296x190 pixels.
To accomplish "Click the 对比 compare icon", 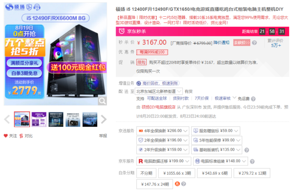I will pos(21,136).
